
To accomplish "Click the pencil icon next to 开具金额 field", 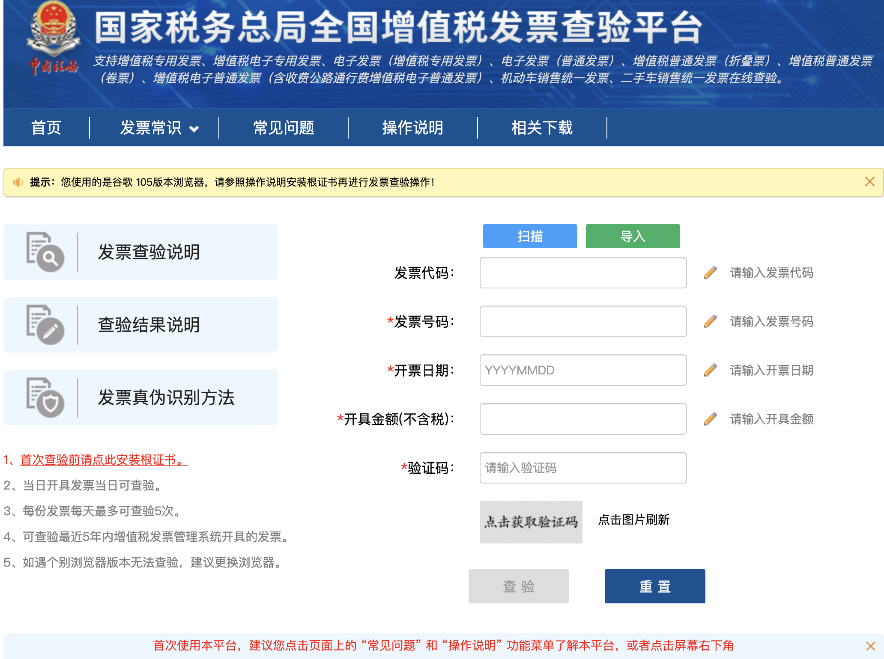I will 711,419.
